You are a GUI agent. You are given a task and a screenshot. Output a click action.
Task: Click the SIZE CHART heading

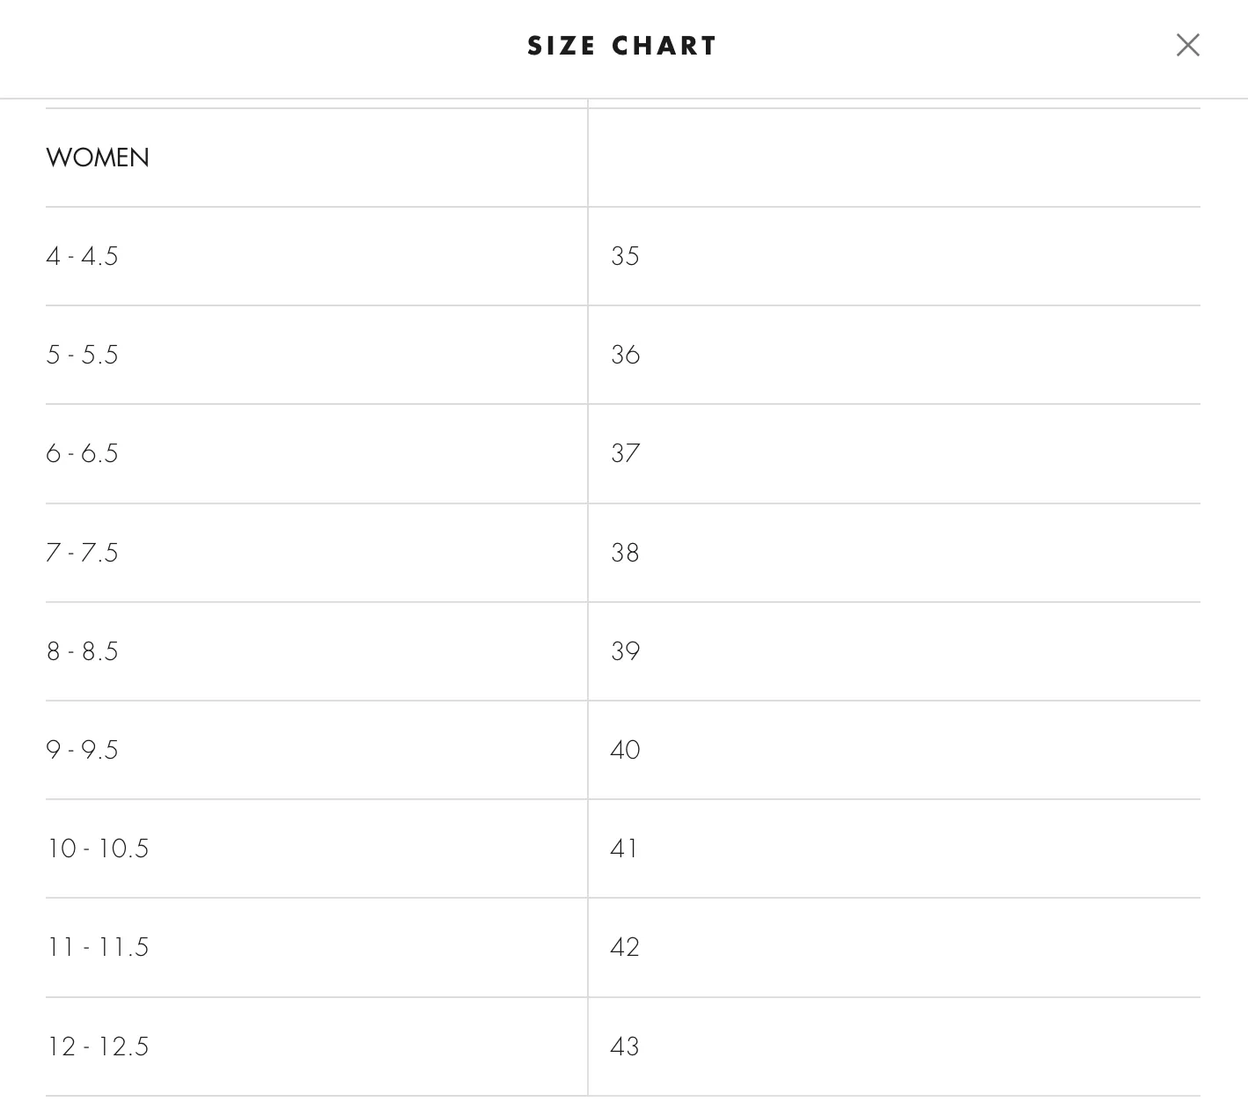pos(622,46)
